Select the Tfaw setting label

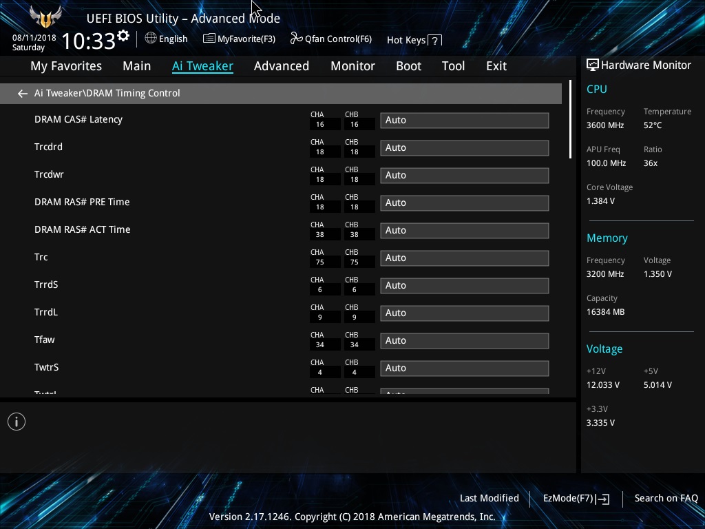click(45, 340)
